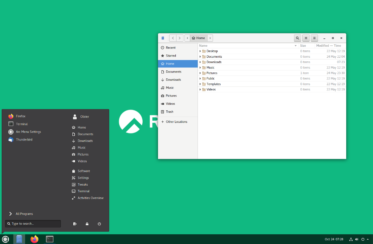The image size is (373, 244).
Task: Collapse the system tray arrow
Action: click(x=367, y=239)
